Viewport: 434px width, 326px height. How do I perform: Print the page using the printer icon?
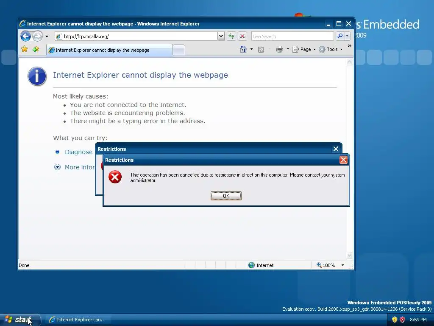tap(280, 49)
